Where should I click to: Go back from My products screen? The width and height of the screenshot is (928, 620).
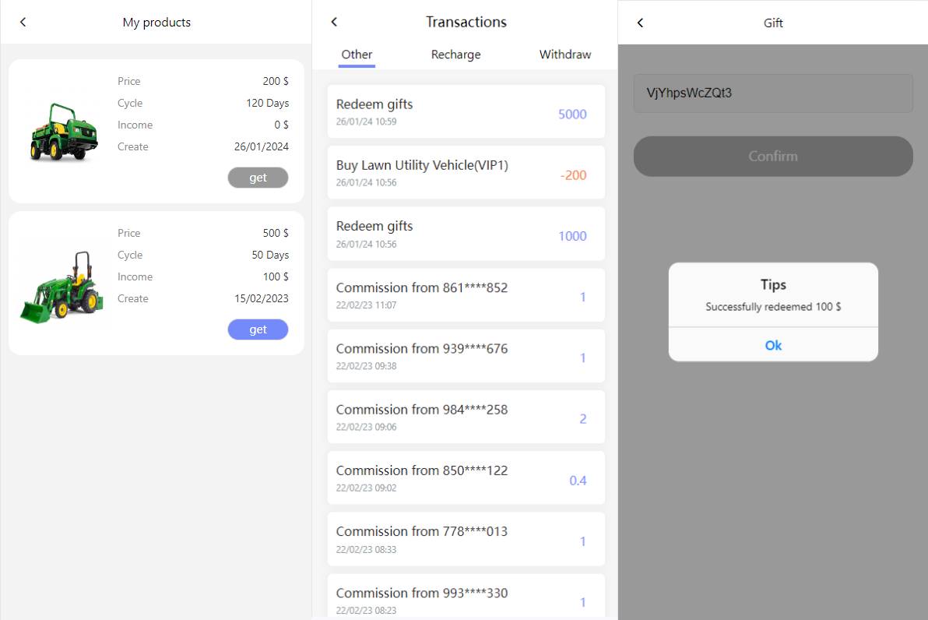(23, 22)
